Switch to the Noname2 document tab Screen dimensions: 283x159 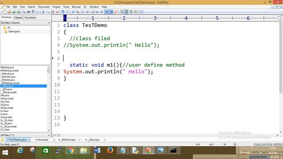tap(42, 140)
